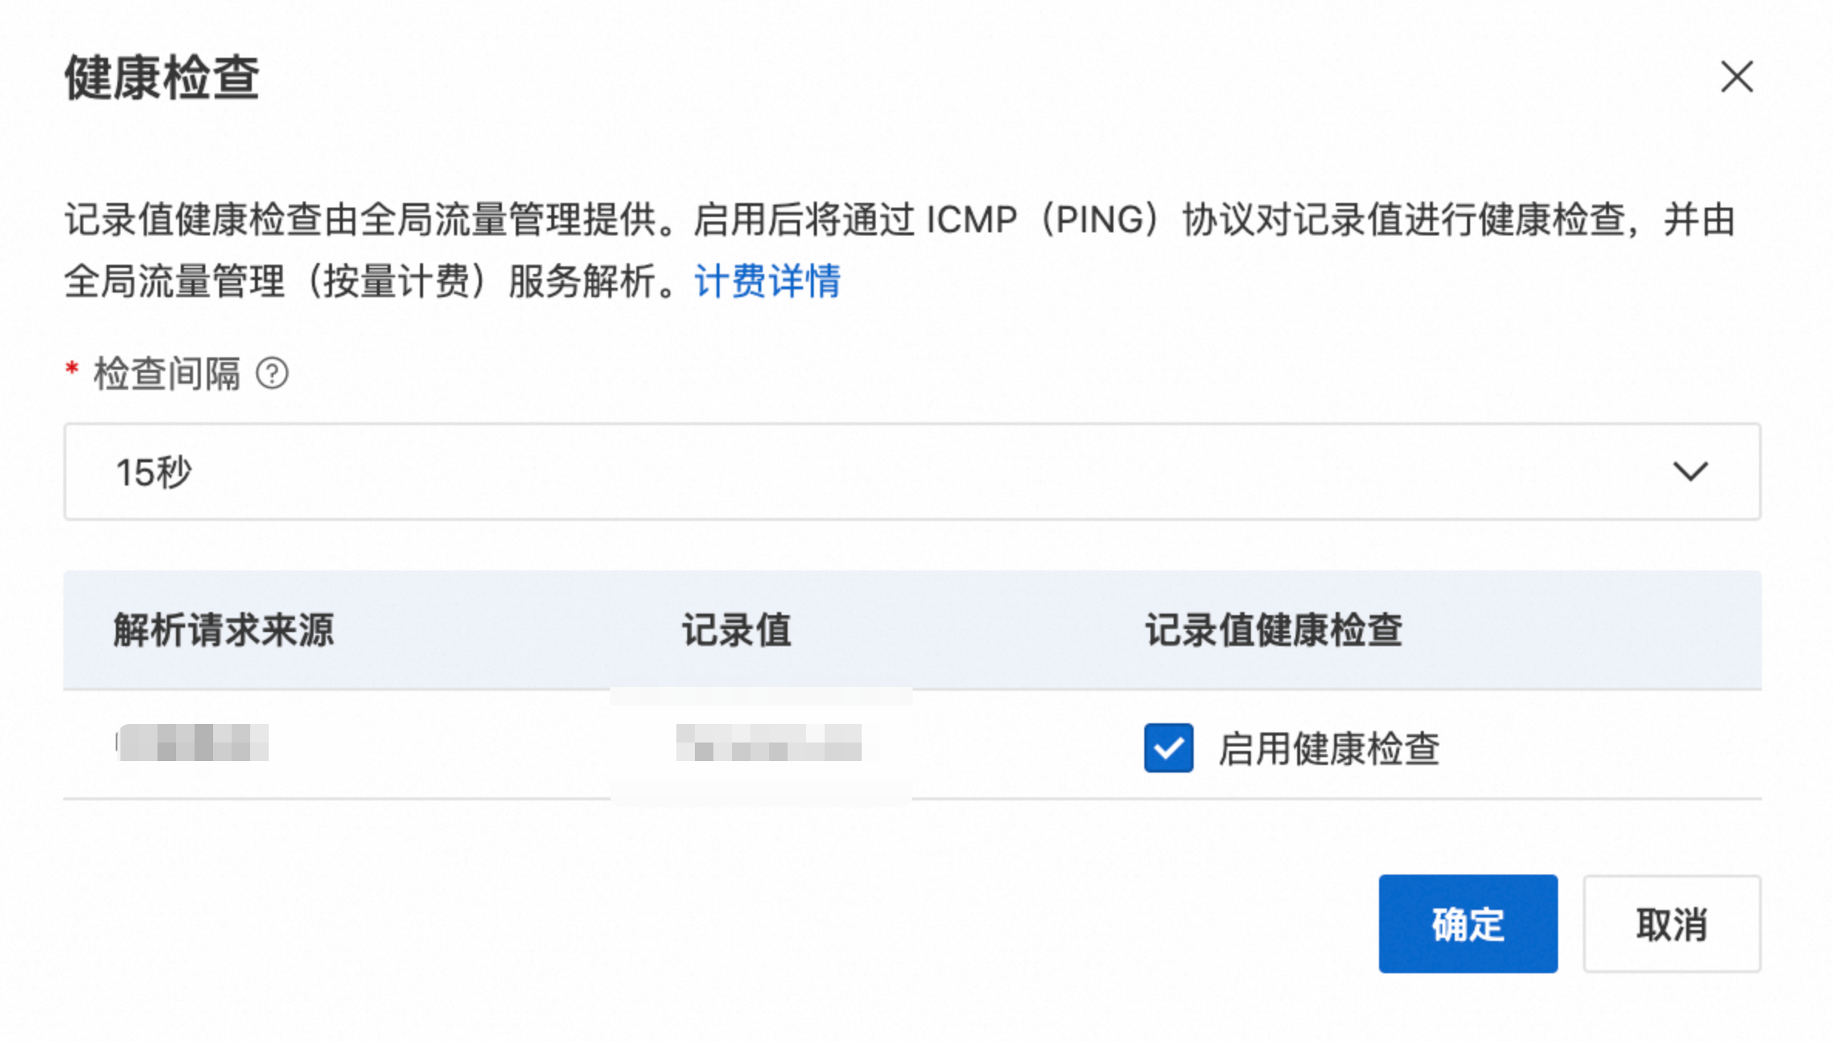This screenshot has height=1042, width=1833.
Task: Select the blurred 记录值 cell value
Action: point(768,743)
